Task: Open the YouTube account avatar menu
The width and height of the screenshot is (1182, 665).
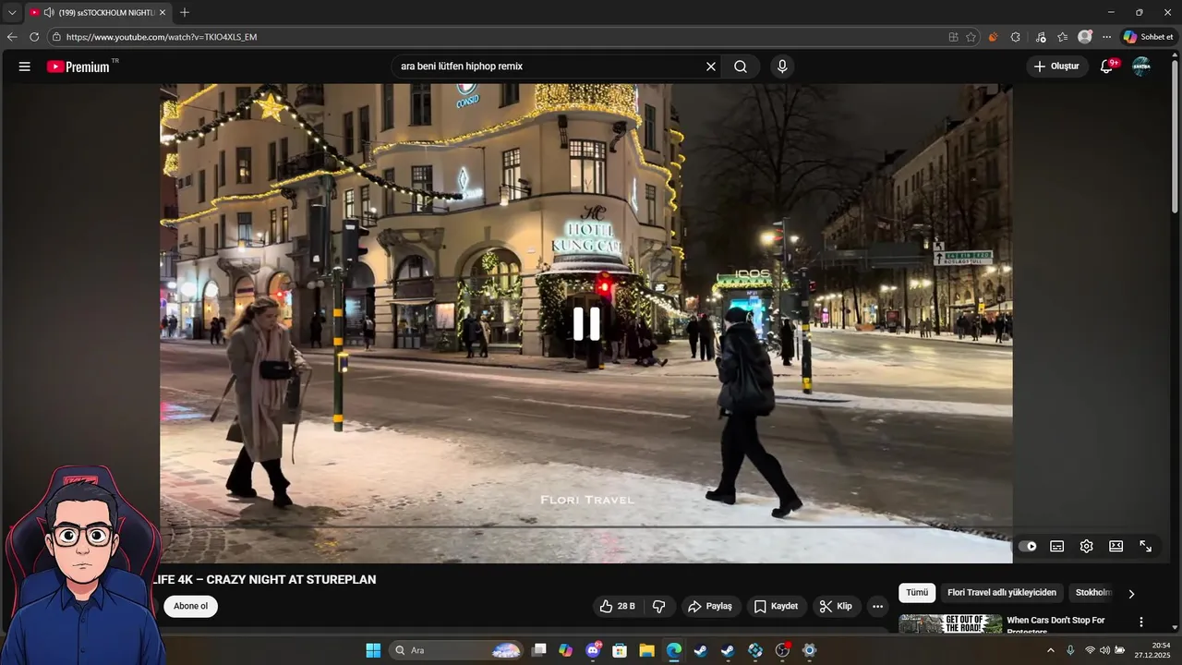Action: (1141, 66)
